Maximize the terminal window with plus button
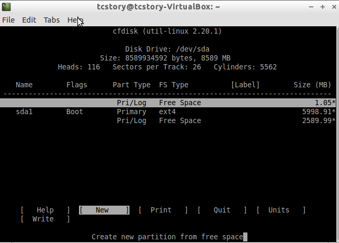The height and width of the screenshot is (243, 339). (323, 7)
